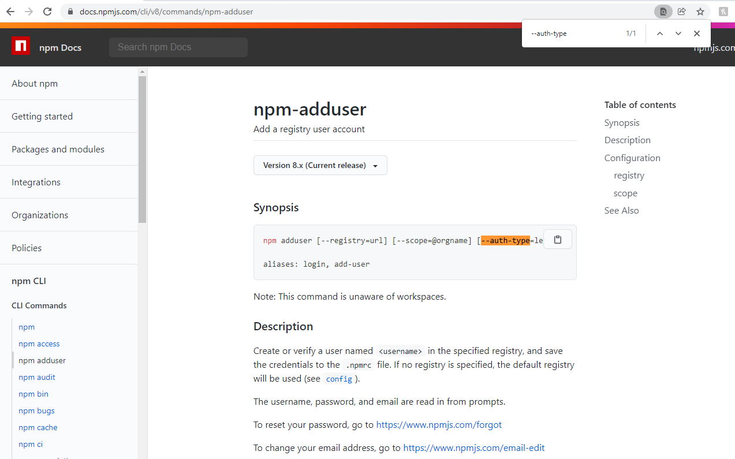Screen dimensions: 735x459
Task: Click the Search npm Docs field
Action: click(x=178, y=47)
